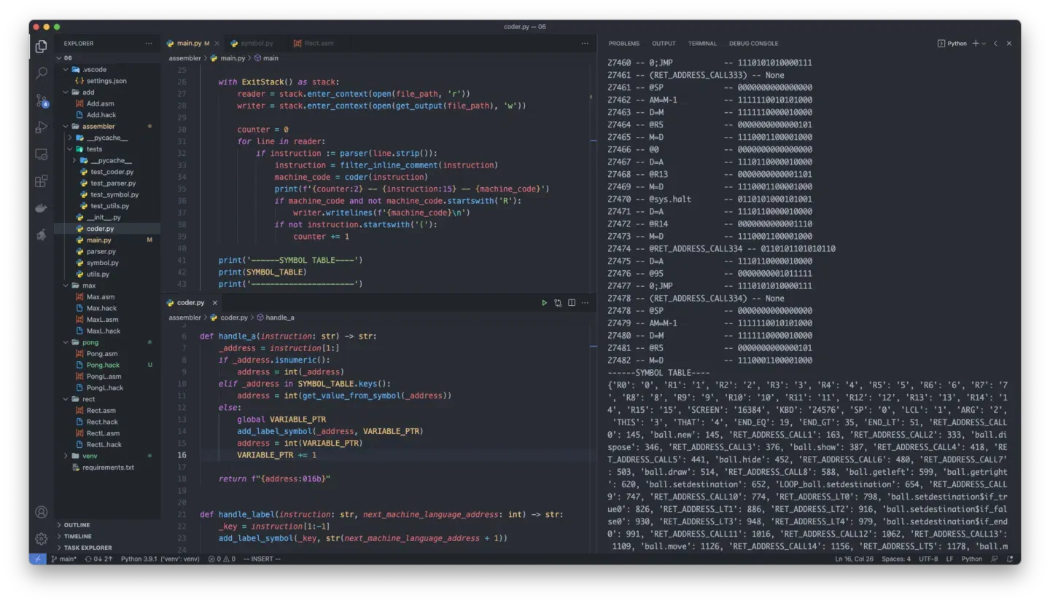1050x603 pixels.
Task: Click the Python terminal icon label
Action: pyautogui.click(x=952, y=44)
